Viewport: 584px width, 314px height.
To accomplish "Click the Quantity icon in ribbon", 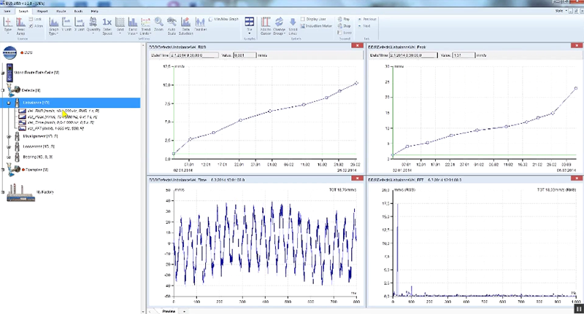I will click(94, 23).
